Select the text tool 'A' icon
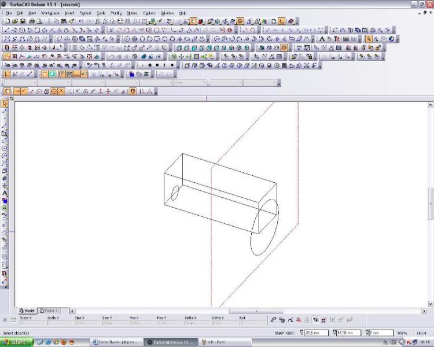This screenshot has height=347, width=434. click(5, 193)
